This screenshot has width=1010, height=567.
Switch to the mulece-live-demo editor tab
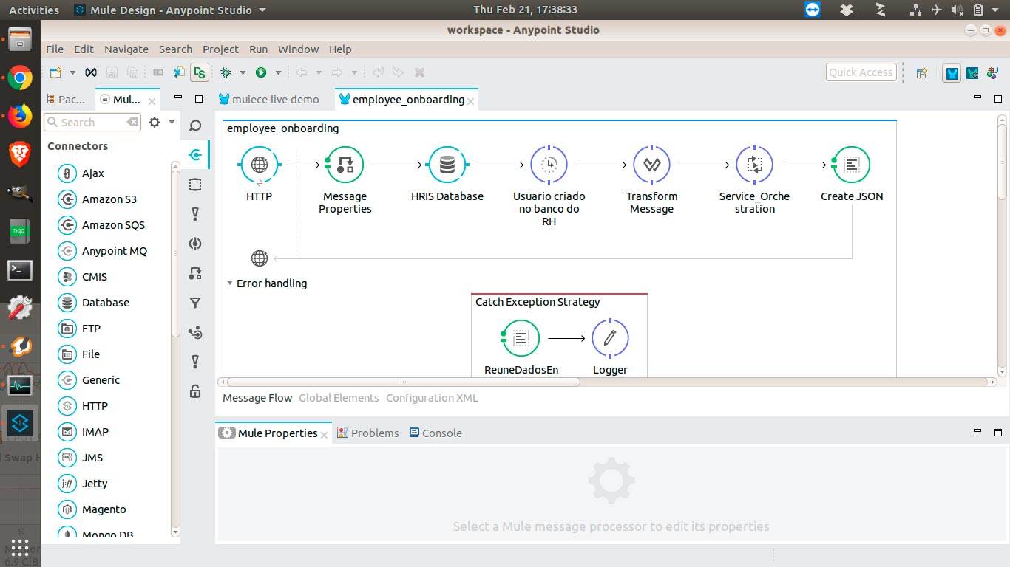275,100
